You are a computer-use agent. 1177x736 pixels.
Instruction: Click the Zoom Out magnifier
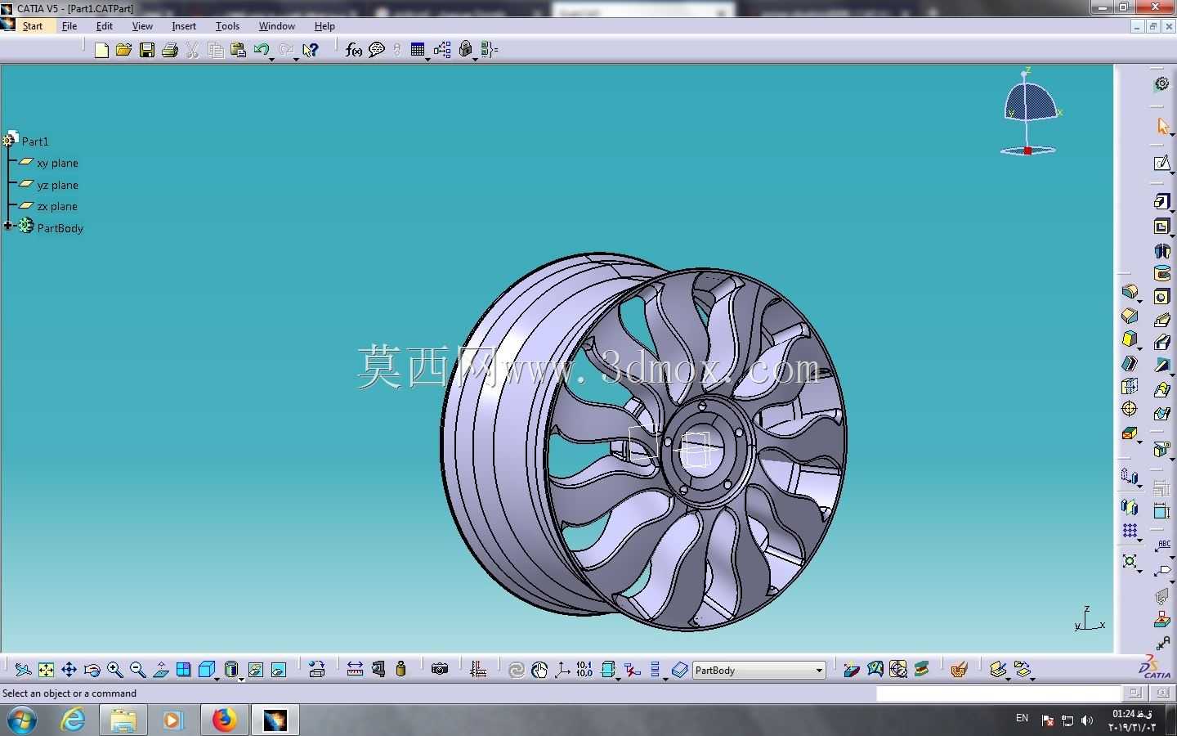[137, 670]
